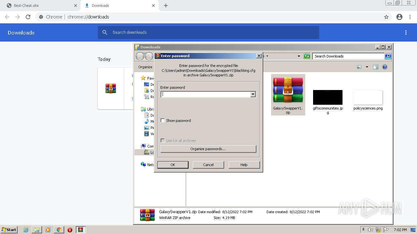Select the policysciences.png file

coord(368,100)
